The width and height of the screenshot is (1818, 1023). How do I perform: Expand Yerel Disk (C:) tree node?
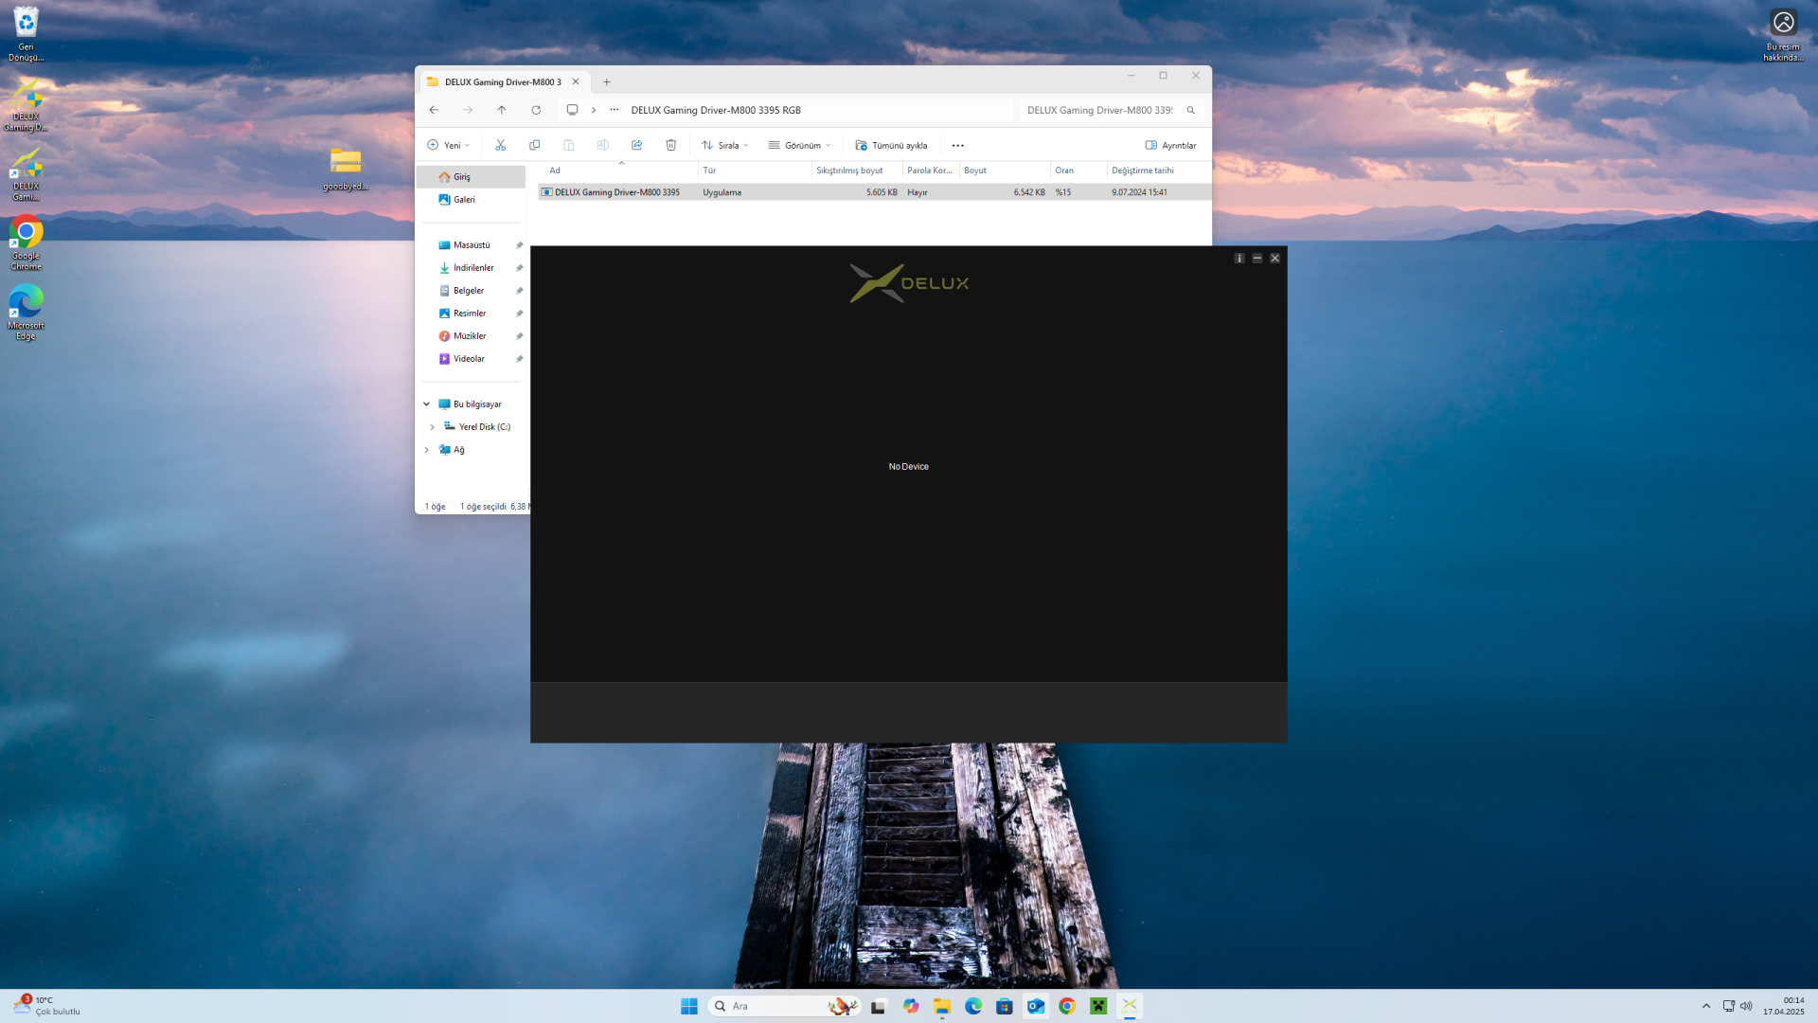coord(432,427)
